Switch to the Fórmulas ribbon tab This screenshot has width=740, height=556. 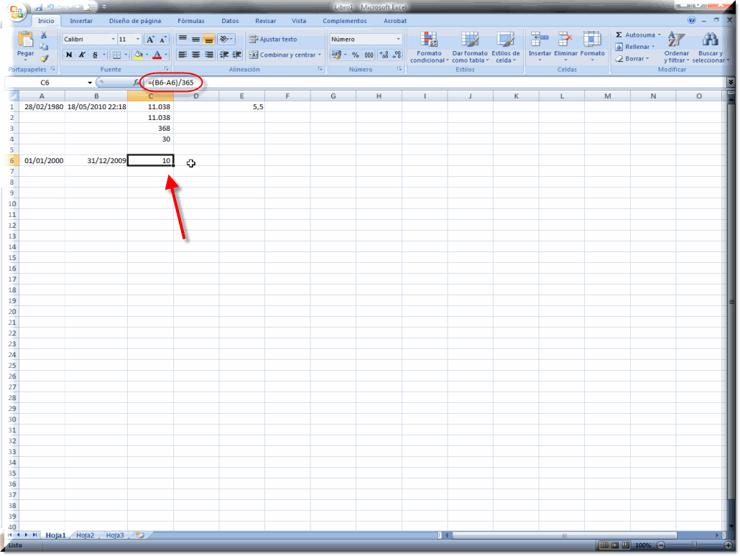[191, 21]
